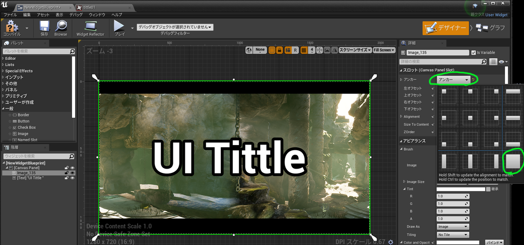Image resolution: width=524 pixels, height=245 pixels.
Task: Open the Draw As Image dropdown
Action: 453,227
